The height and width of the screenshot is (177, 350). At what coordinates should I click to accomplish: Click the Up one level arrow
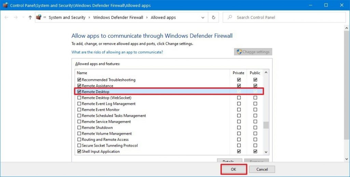tap(30, 17)
